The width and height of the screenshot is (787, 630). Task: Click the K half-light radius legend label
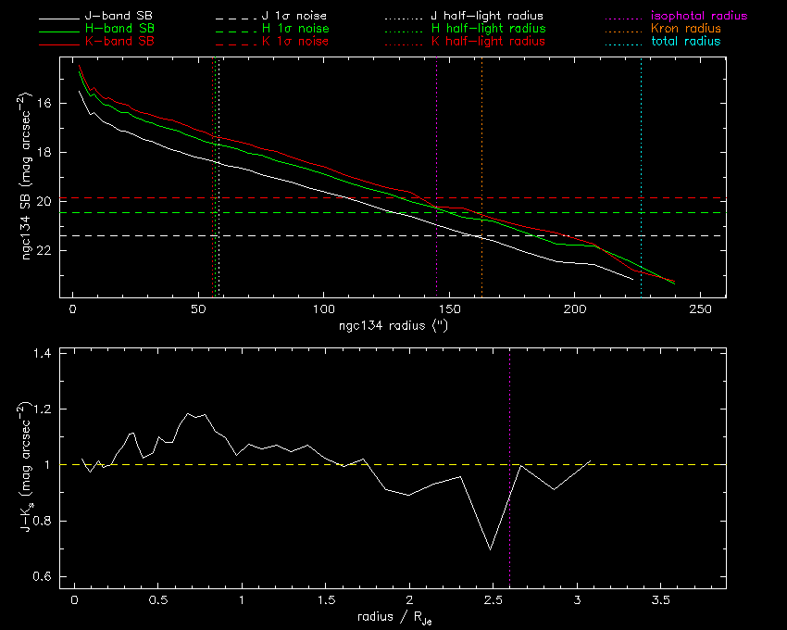(x=488, y=42)
